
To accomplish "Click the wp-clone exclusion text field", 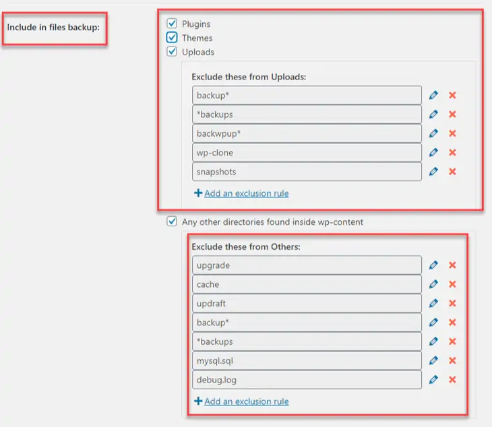I will pyautogui.click(x=307, y=152).
